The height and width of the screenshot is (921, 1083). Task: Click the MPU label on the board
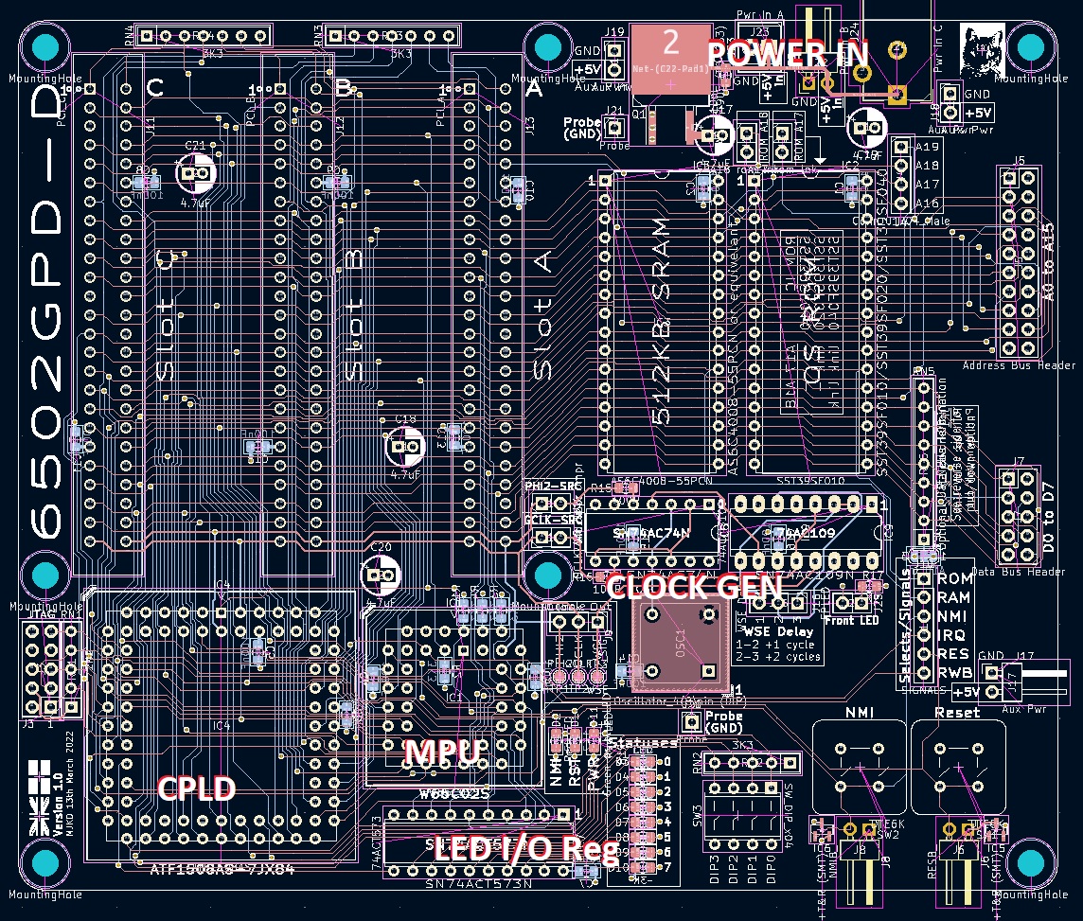(444, 753)
